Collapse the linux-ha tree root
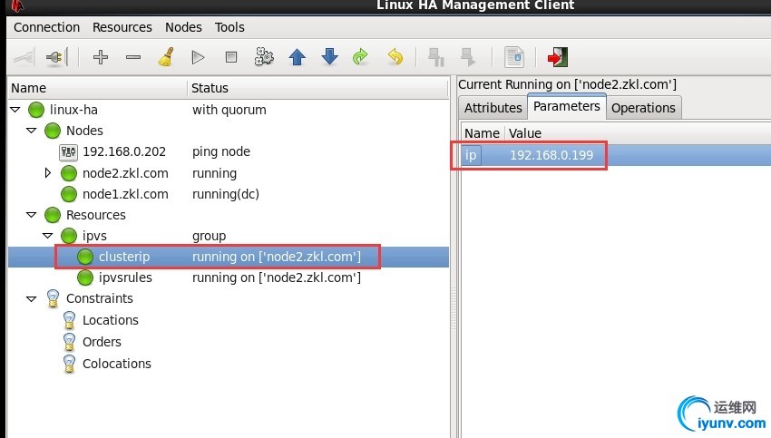 pyautogui.click(x=15, y=109)
